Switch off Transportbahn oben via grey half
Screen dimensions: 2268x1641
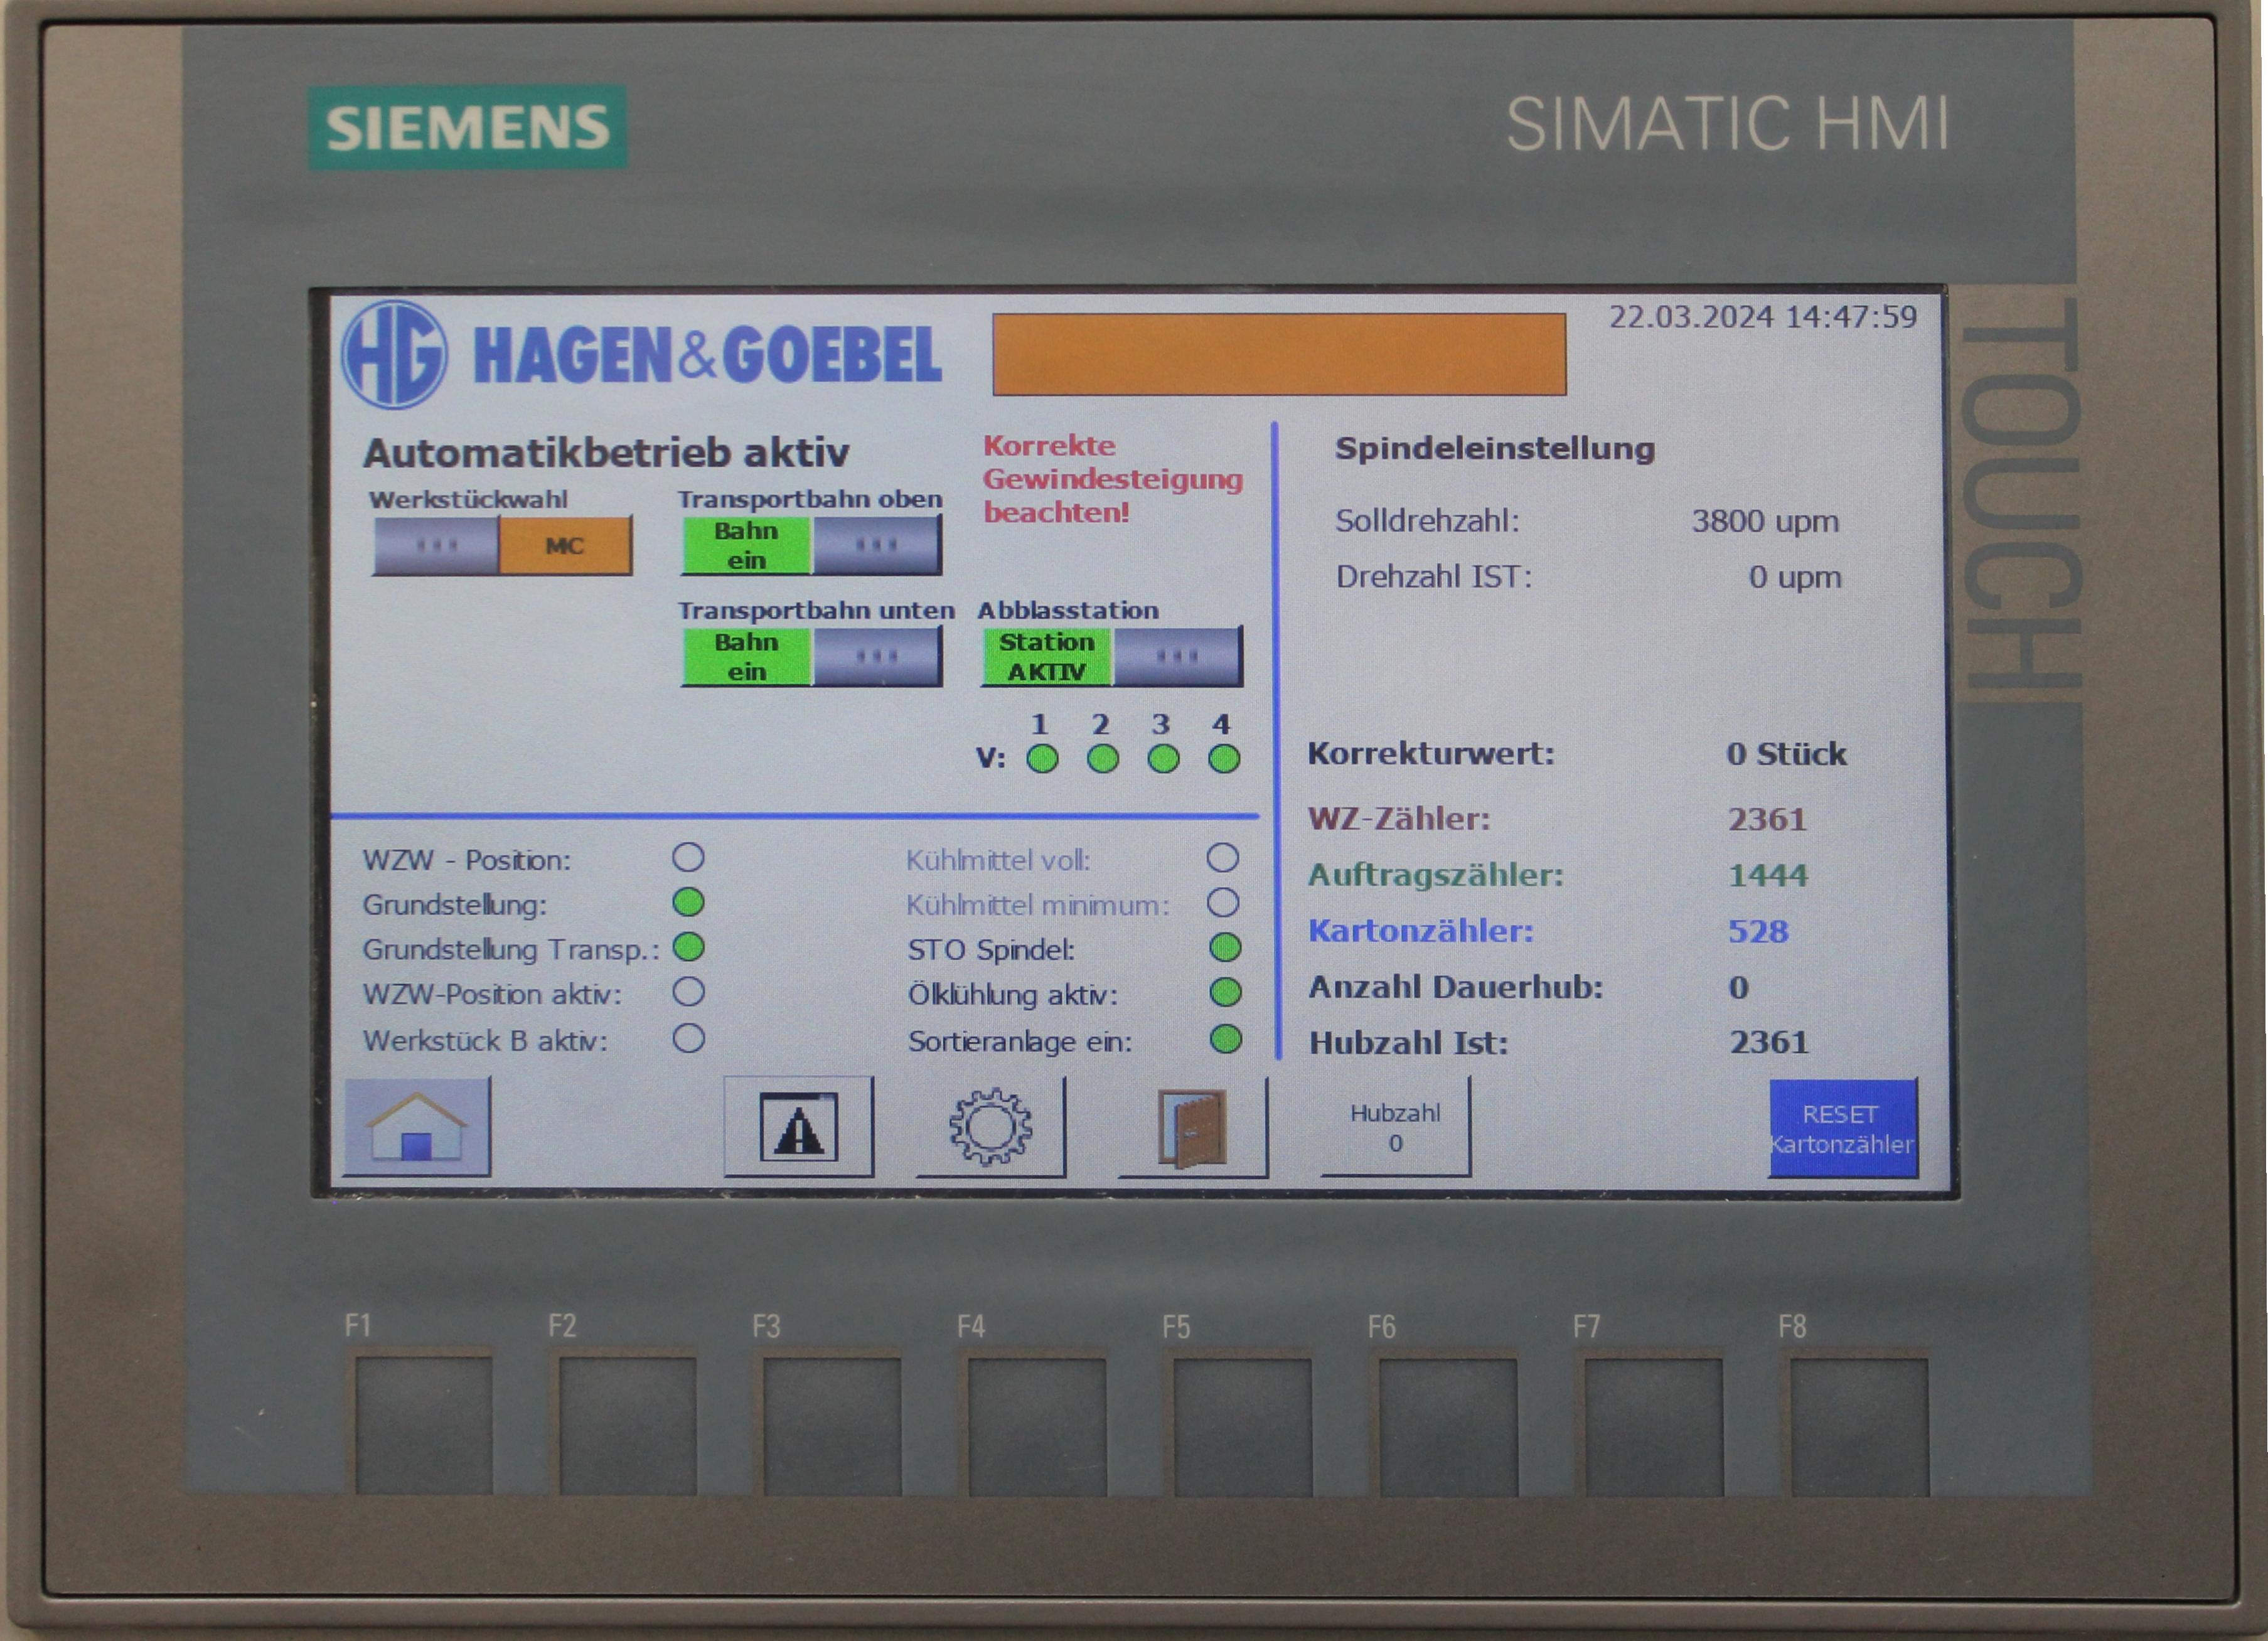[x=877, y=546]
